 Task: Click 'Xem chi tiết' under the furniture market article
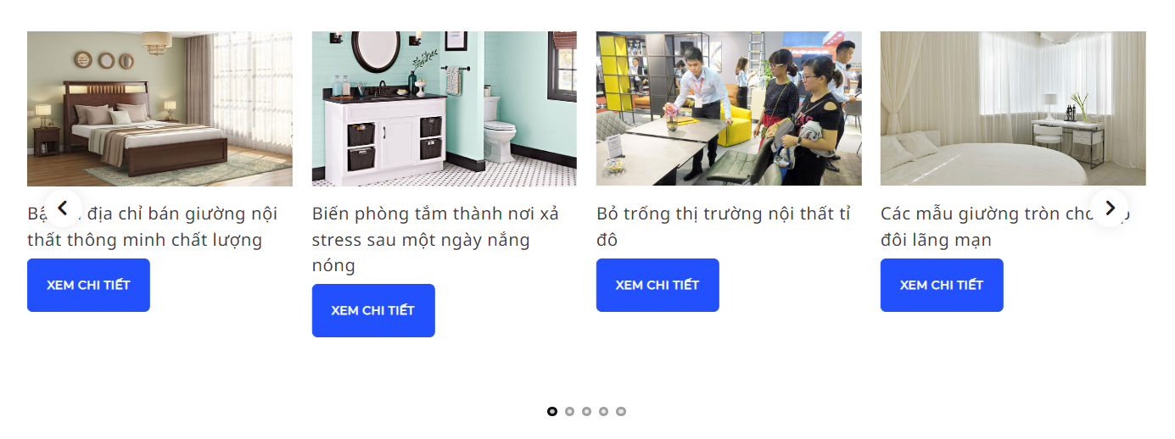[657, 285]
